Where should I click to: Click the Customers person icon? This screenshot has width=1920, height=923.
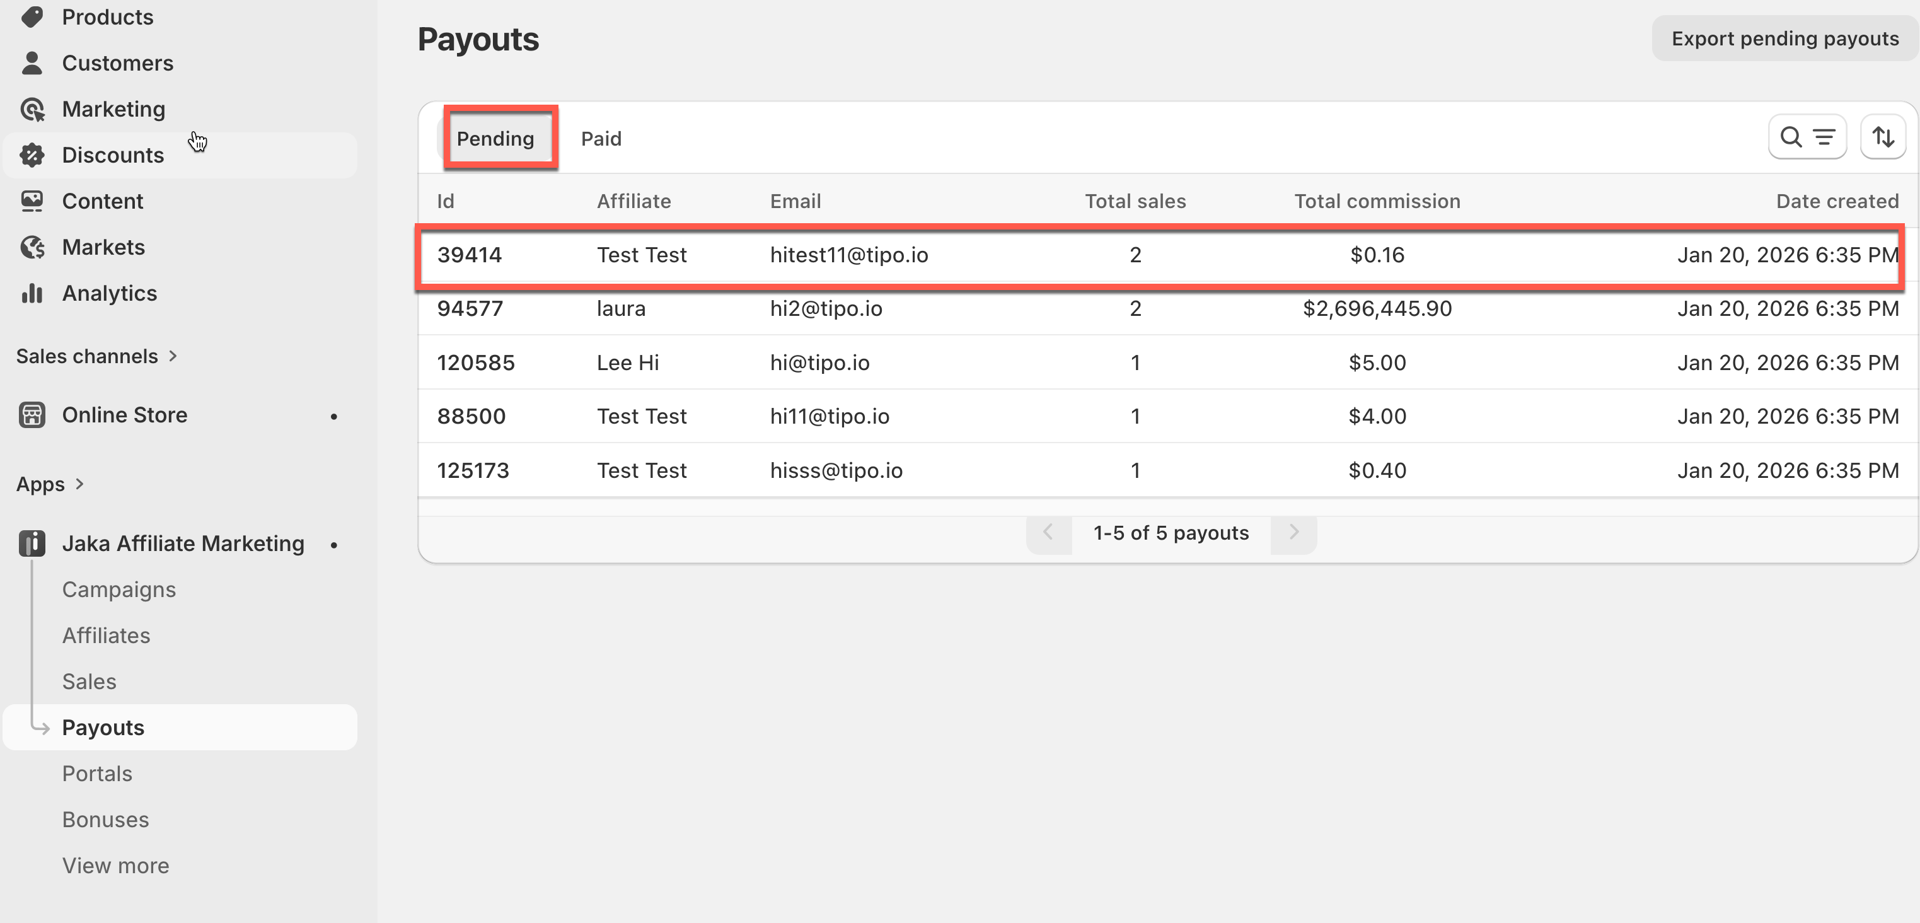(32, 64)
